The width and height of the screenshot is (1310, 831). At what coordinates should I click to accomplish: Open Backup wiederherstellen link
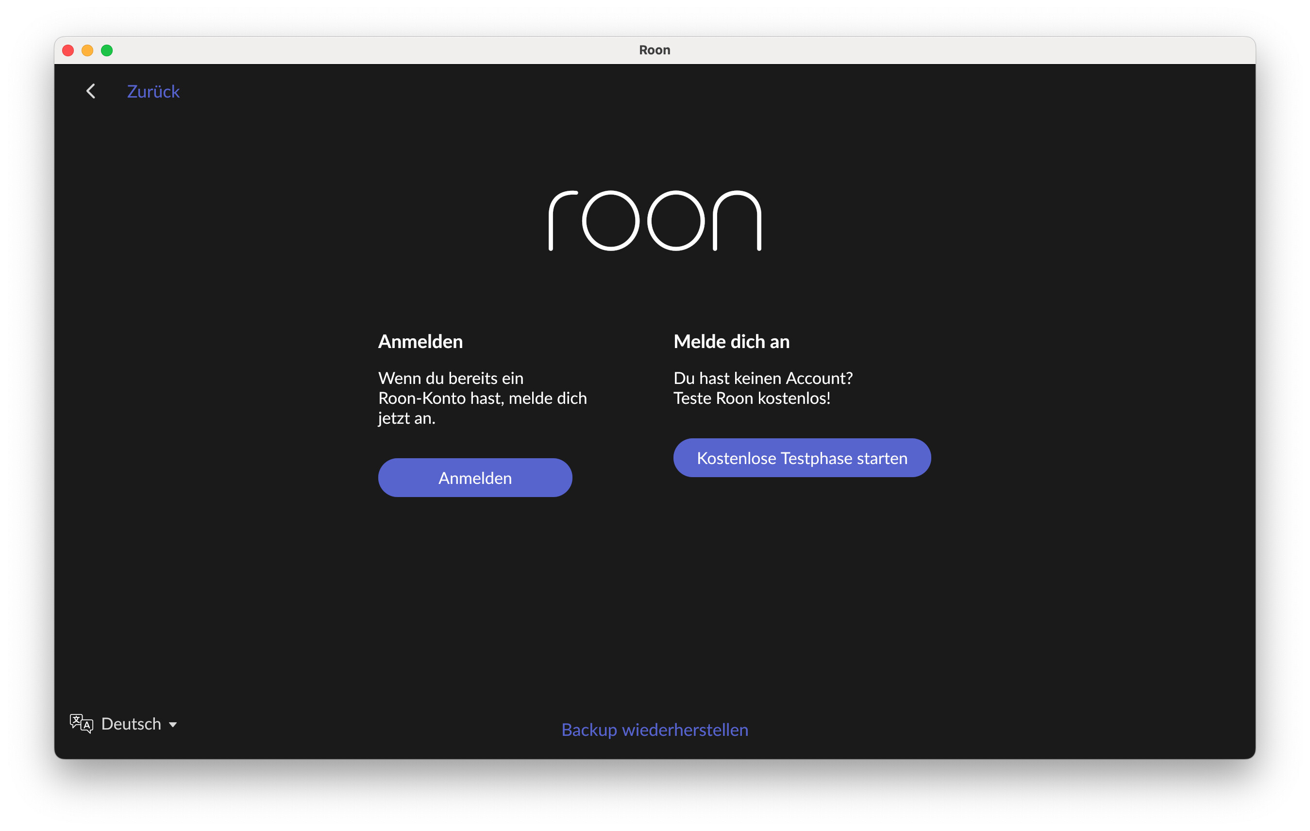pos(655,729)
